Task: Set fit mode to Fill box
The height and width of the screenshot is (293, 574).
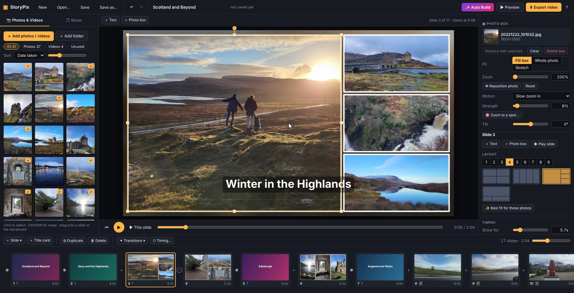Action: [x=522, y=61]
